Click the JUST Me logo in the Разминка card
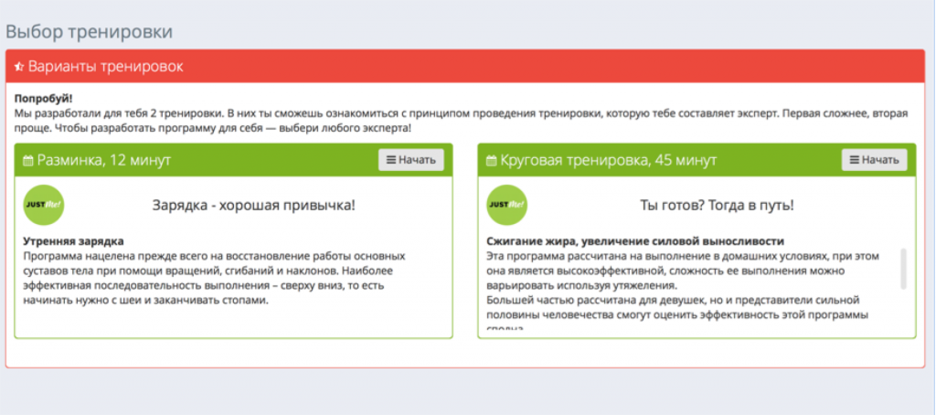936x415 pixels. coord(44,205)
